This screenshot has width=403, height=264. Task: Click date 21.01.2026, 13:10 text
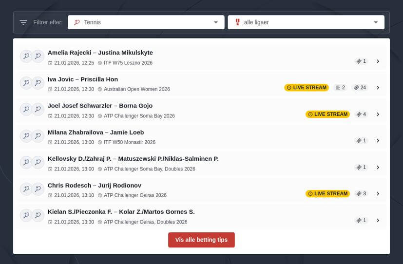point(74,195)
